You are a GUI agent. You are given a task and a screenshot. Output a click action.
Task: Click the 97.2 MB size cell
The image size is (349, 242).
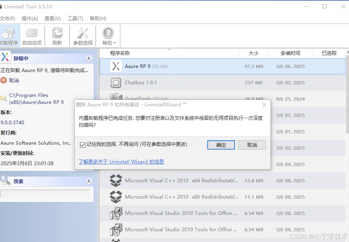tap(254, 66)
